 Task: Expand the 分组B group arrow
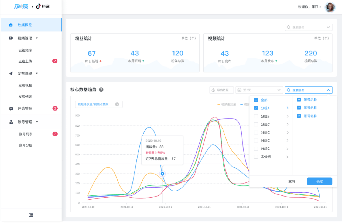(x=288, y=116)
